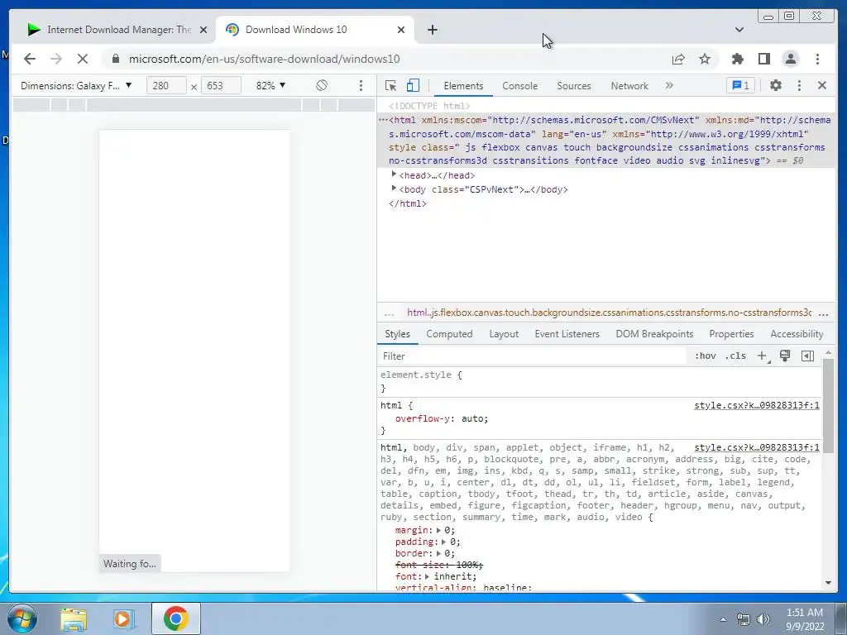This screenshot has width=847, height=635.
Task: Close the DevTools panel
Action: (x=822, y=85)
